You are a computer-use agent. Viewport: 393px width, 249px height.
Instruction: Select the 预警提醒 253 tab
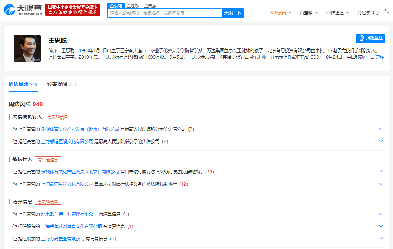click(61, 84)
